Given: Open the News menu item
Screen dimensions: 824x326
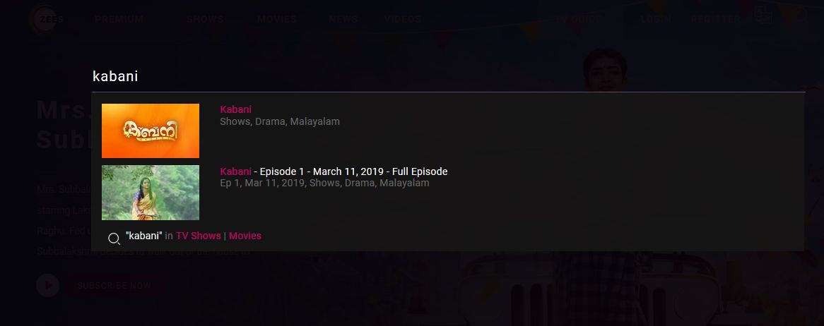Looking at the screenshot, I should pyautogui.click(x=343, y=20).
